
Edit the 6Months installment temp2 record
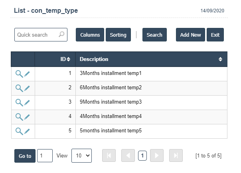(27, 88)
